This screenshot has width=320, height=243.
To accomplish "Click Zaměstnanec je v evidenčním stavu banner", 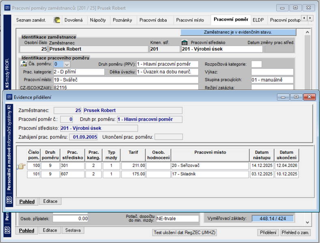I will (x=238, y=32).
